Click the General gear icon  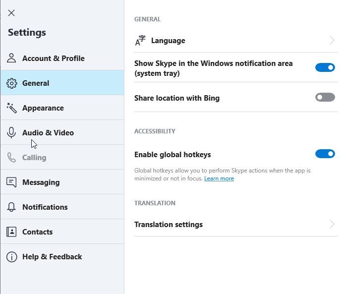pyautogui.click(x=11, y=83)
